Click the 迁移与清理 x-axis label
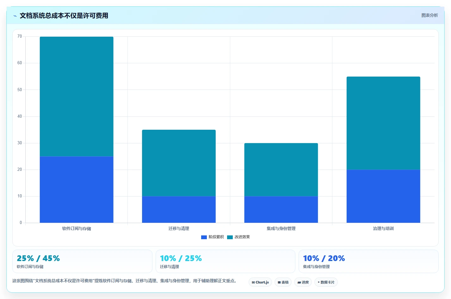This screenshot has height=299, width=451. click(x=179, y=228)
